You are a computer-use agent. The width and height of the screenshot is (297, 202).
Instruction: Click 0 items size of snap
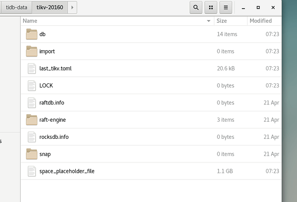[x=226, y=154]
